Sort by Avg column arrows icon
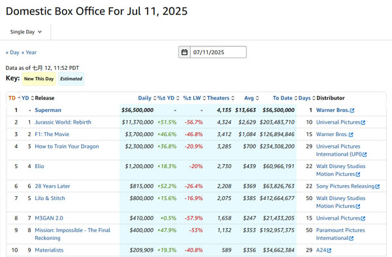 257,98
